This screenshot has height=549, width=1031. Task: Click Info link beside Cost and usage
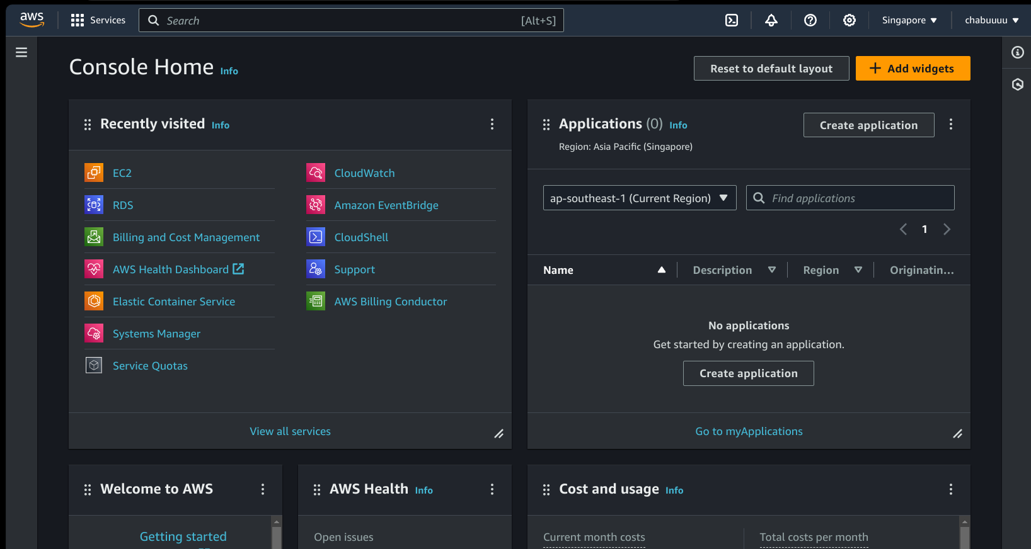click(674, 490)
